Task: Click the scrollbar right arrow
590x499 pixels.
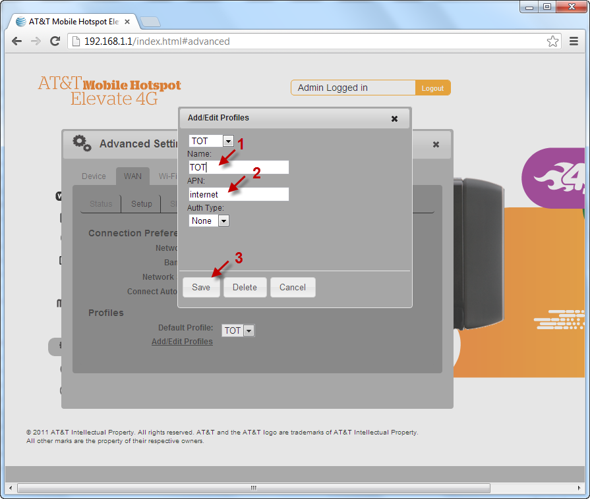Action: (x=579, y=488)
